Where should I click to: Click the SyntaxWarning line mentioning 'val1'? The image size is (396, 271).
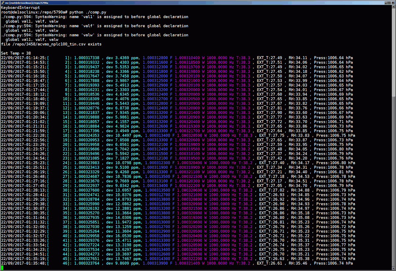click(95, 16)
